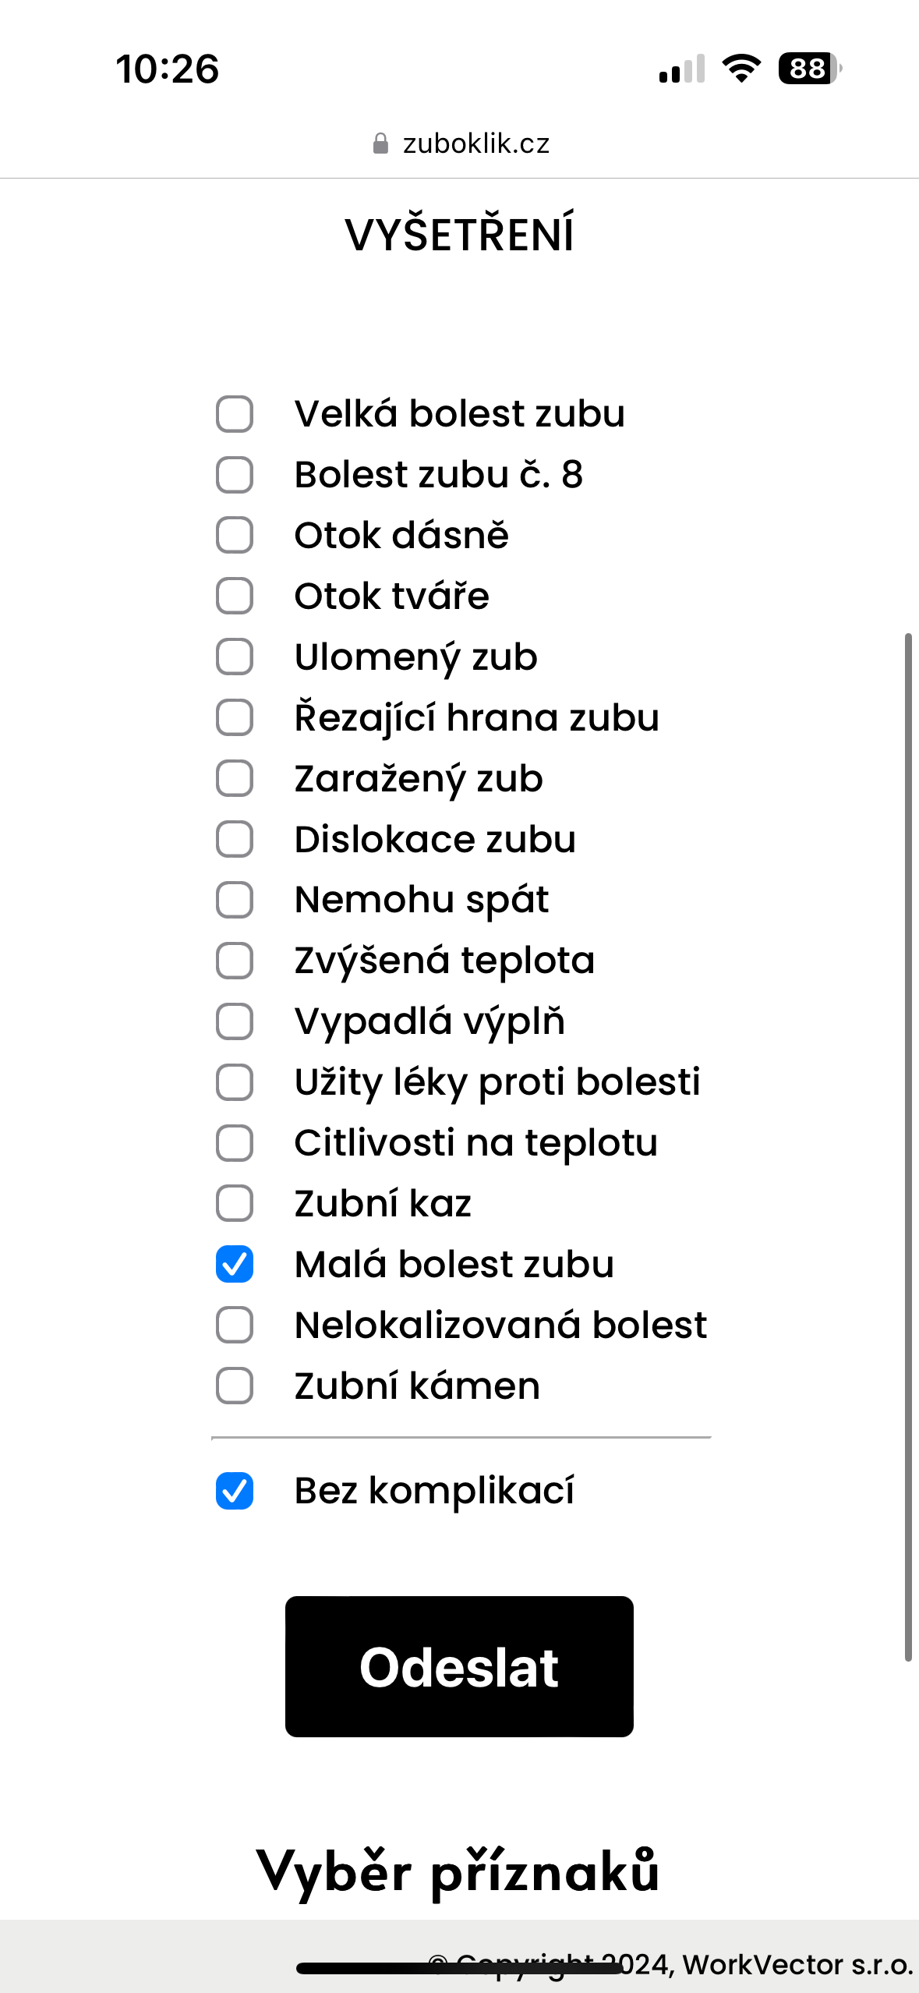Tap the cellular signal icon
This screenshot has height=1993, width=919.
(x=682, y=70)
